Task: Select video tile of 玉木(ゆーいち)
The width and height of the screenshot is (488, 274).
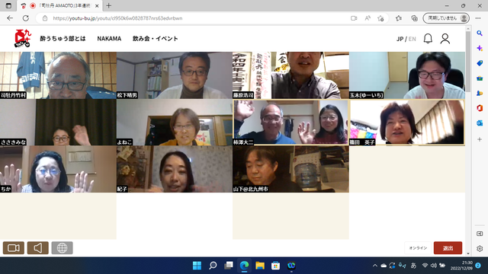Action: click(x=407, y=75)
